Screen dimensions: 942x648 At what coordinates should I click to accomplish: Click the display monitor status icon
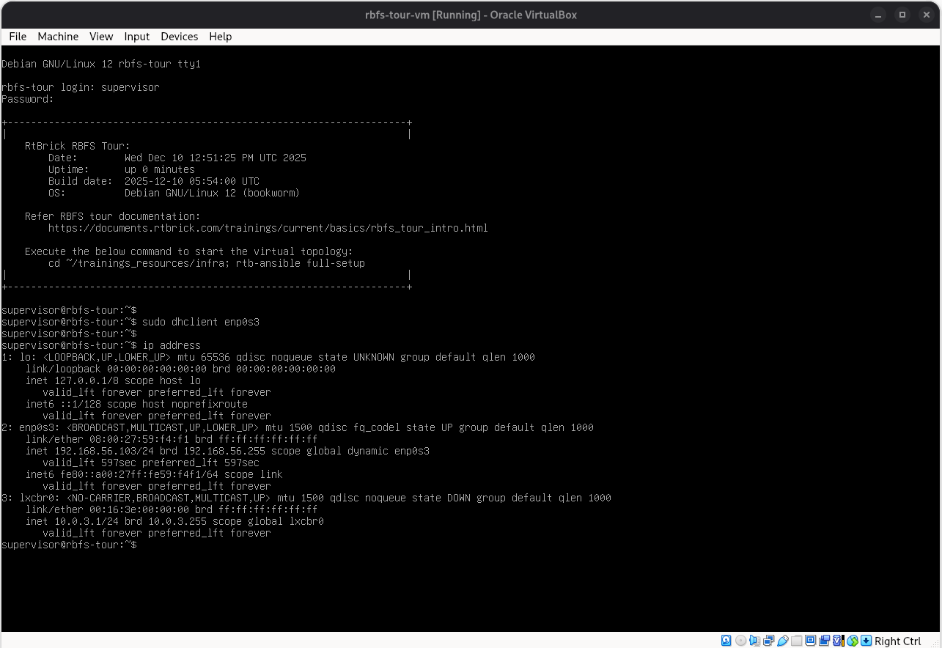coord(811,641)
